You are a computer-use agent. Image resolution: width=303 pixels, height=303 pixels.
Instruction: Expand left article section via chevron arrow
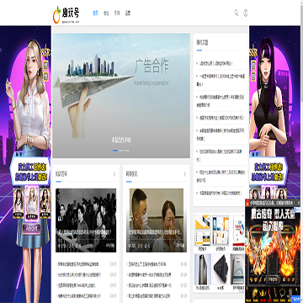(x=114, y=174)
